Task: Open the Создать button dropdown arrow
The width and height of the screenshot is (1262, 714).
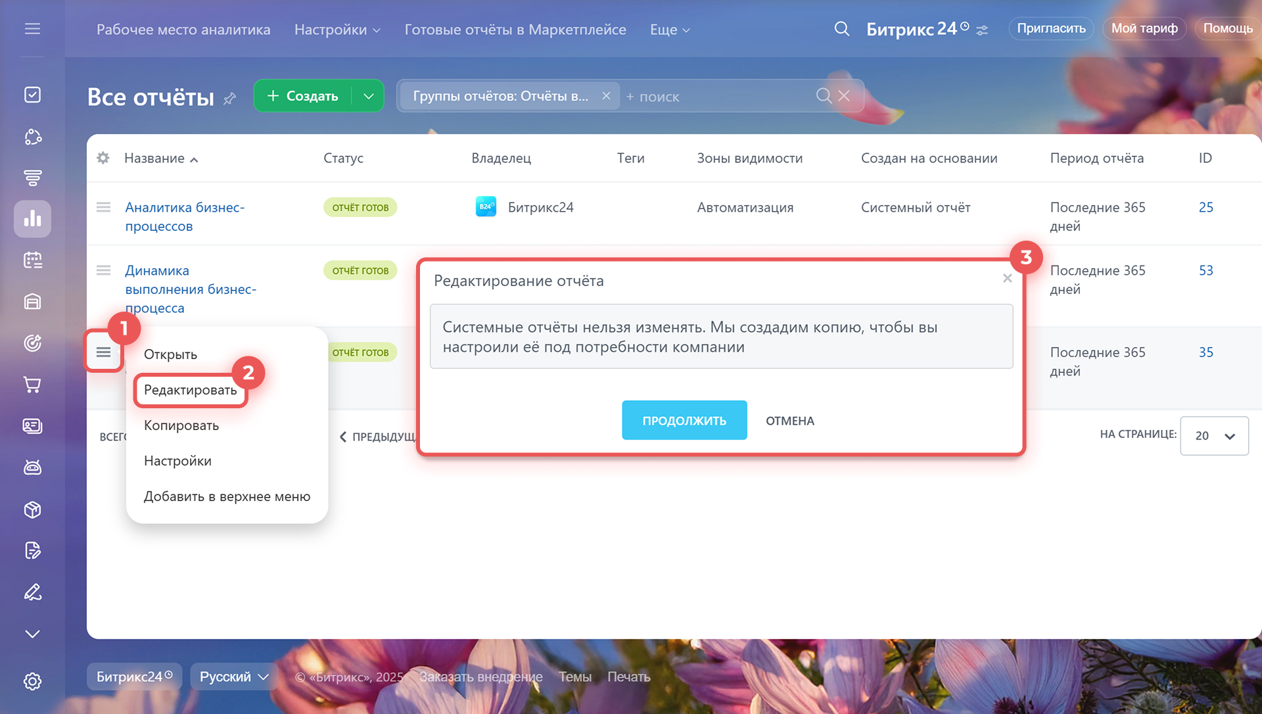Action: (x=369, y=96)
